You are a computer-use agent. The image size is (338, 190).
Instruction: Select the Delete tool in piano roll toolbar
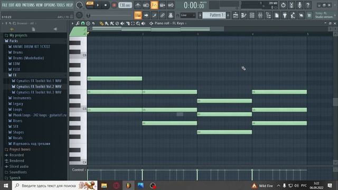pos(117,23)
